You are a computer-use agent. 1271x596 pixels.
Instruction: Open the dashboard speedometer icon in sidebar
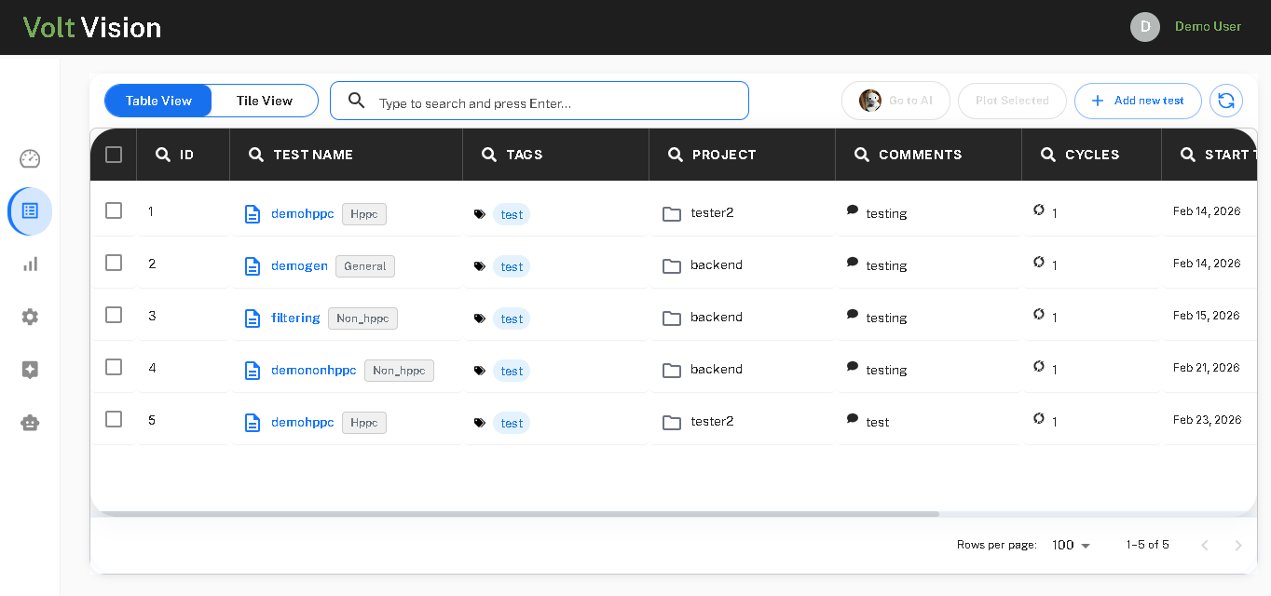[x=30, y=158]
